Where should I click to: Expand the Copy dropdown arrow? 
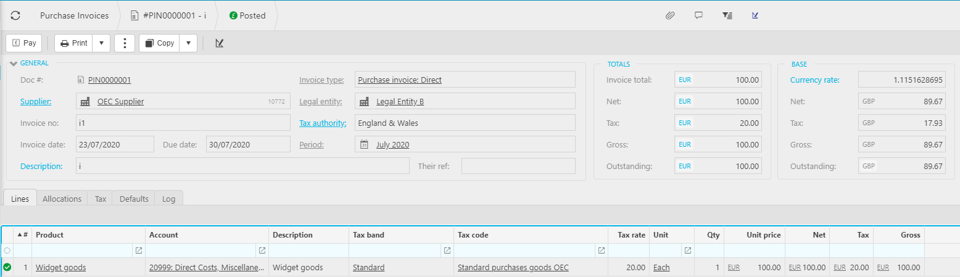click(189, 43)
